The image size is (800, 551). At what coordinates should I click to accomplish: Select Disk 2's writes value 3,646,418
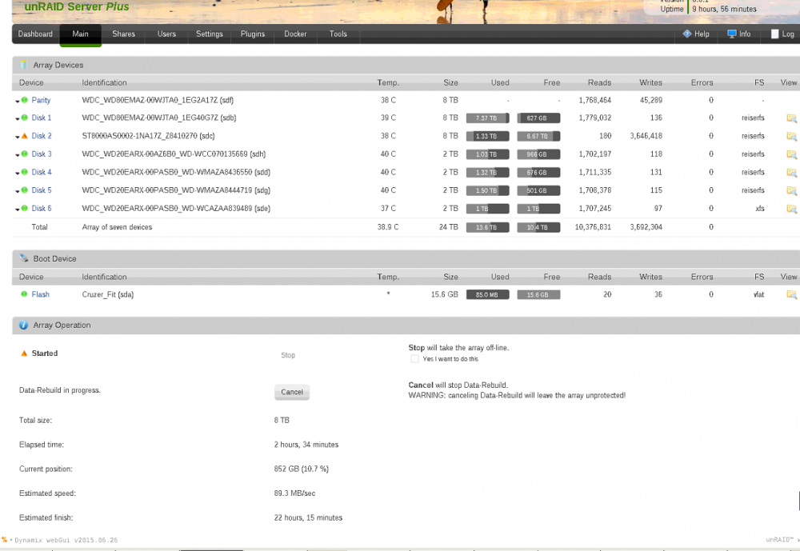coord(646,136)
